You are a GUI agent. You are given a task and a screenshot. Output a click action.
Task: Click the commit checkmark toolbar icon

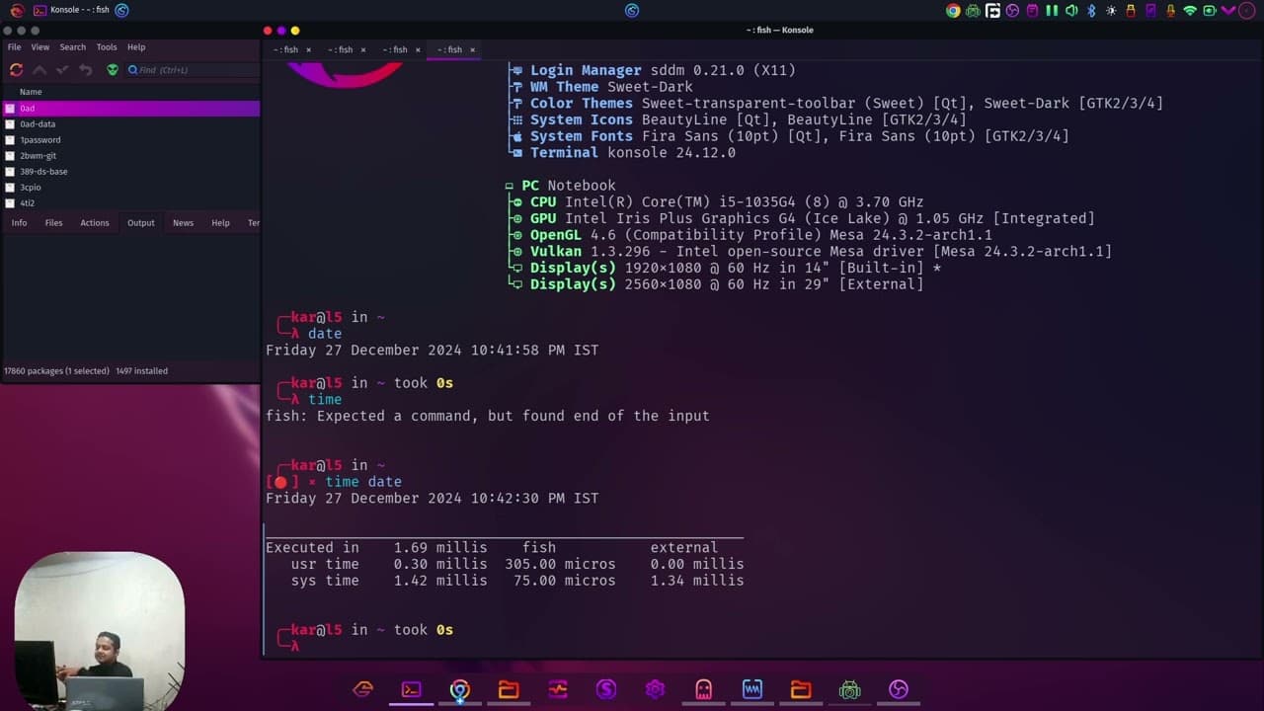coord(62,70)
